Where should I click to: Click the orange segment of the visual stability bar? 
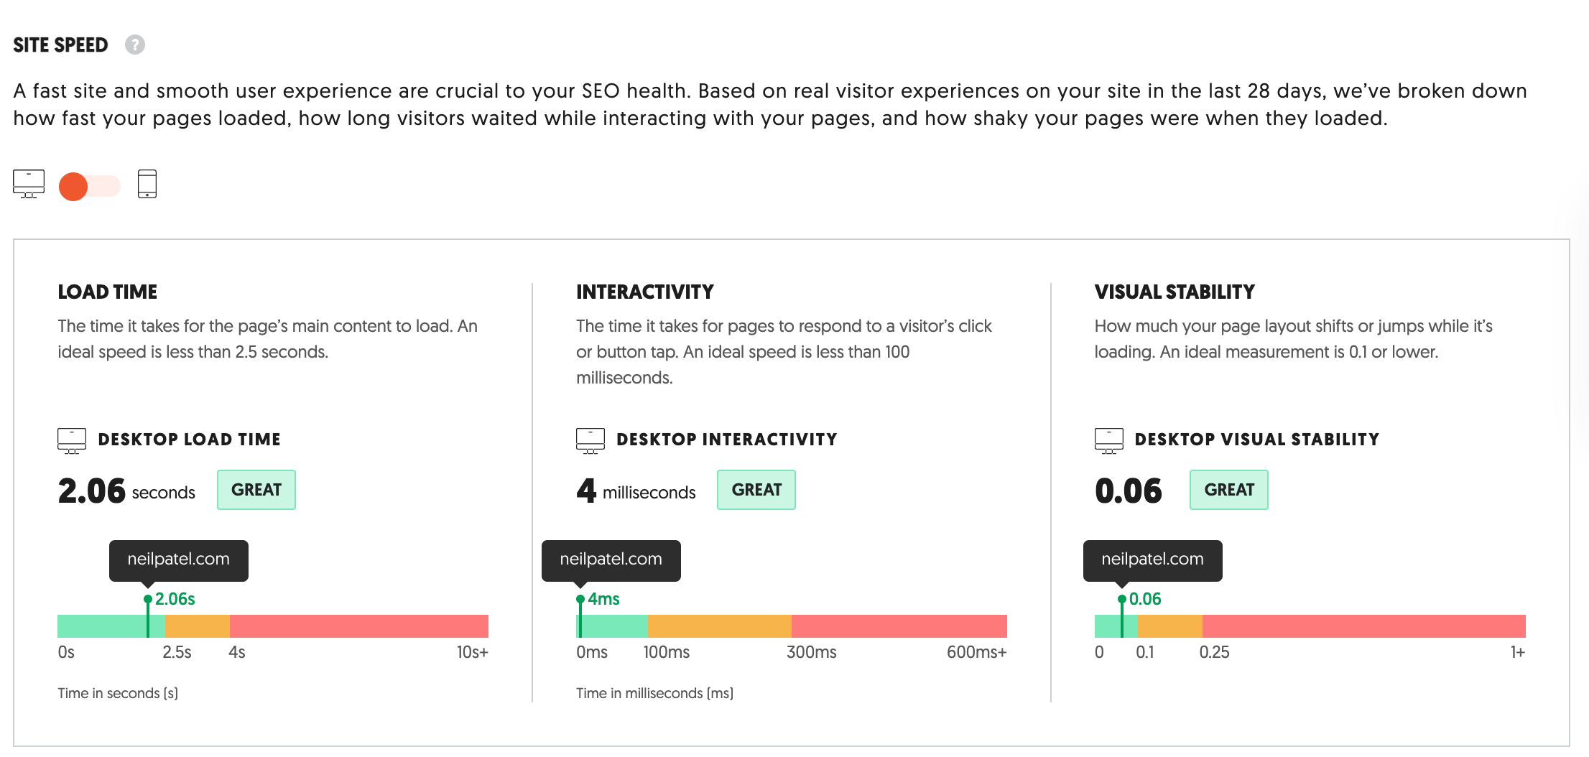(x=1169, y=626)
